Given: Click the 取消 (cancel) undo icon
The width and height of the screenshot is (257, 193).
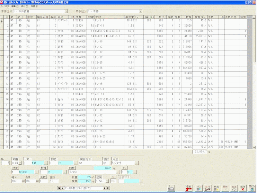Looking at the screenshot, I should [x=234, y=188].
